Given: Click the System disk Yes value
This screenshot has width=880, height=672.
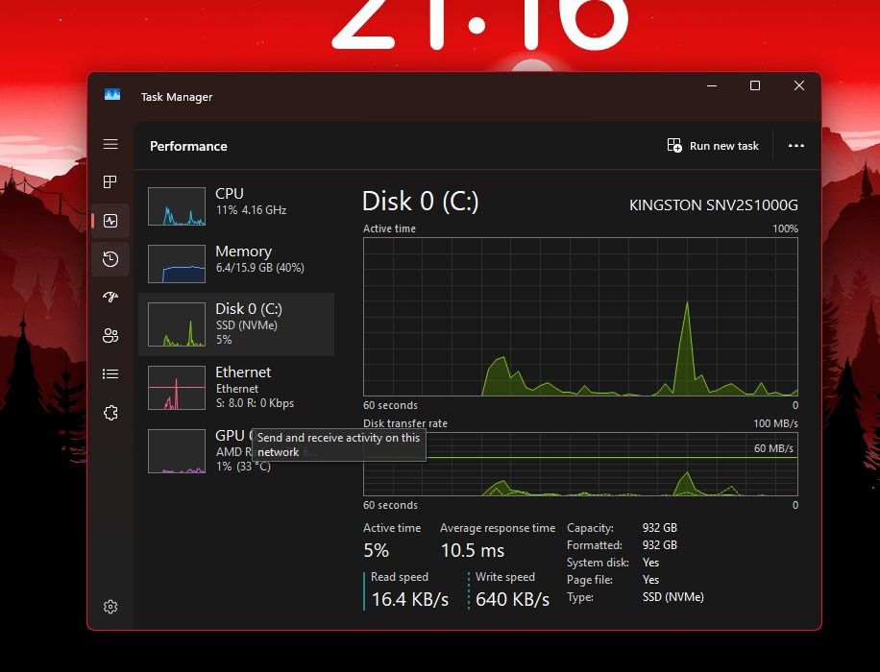Looking at the screenshot, I should (x=650, y=563).
